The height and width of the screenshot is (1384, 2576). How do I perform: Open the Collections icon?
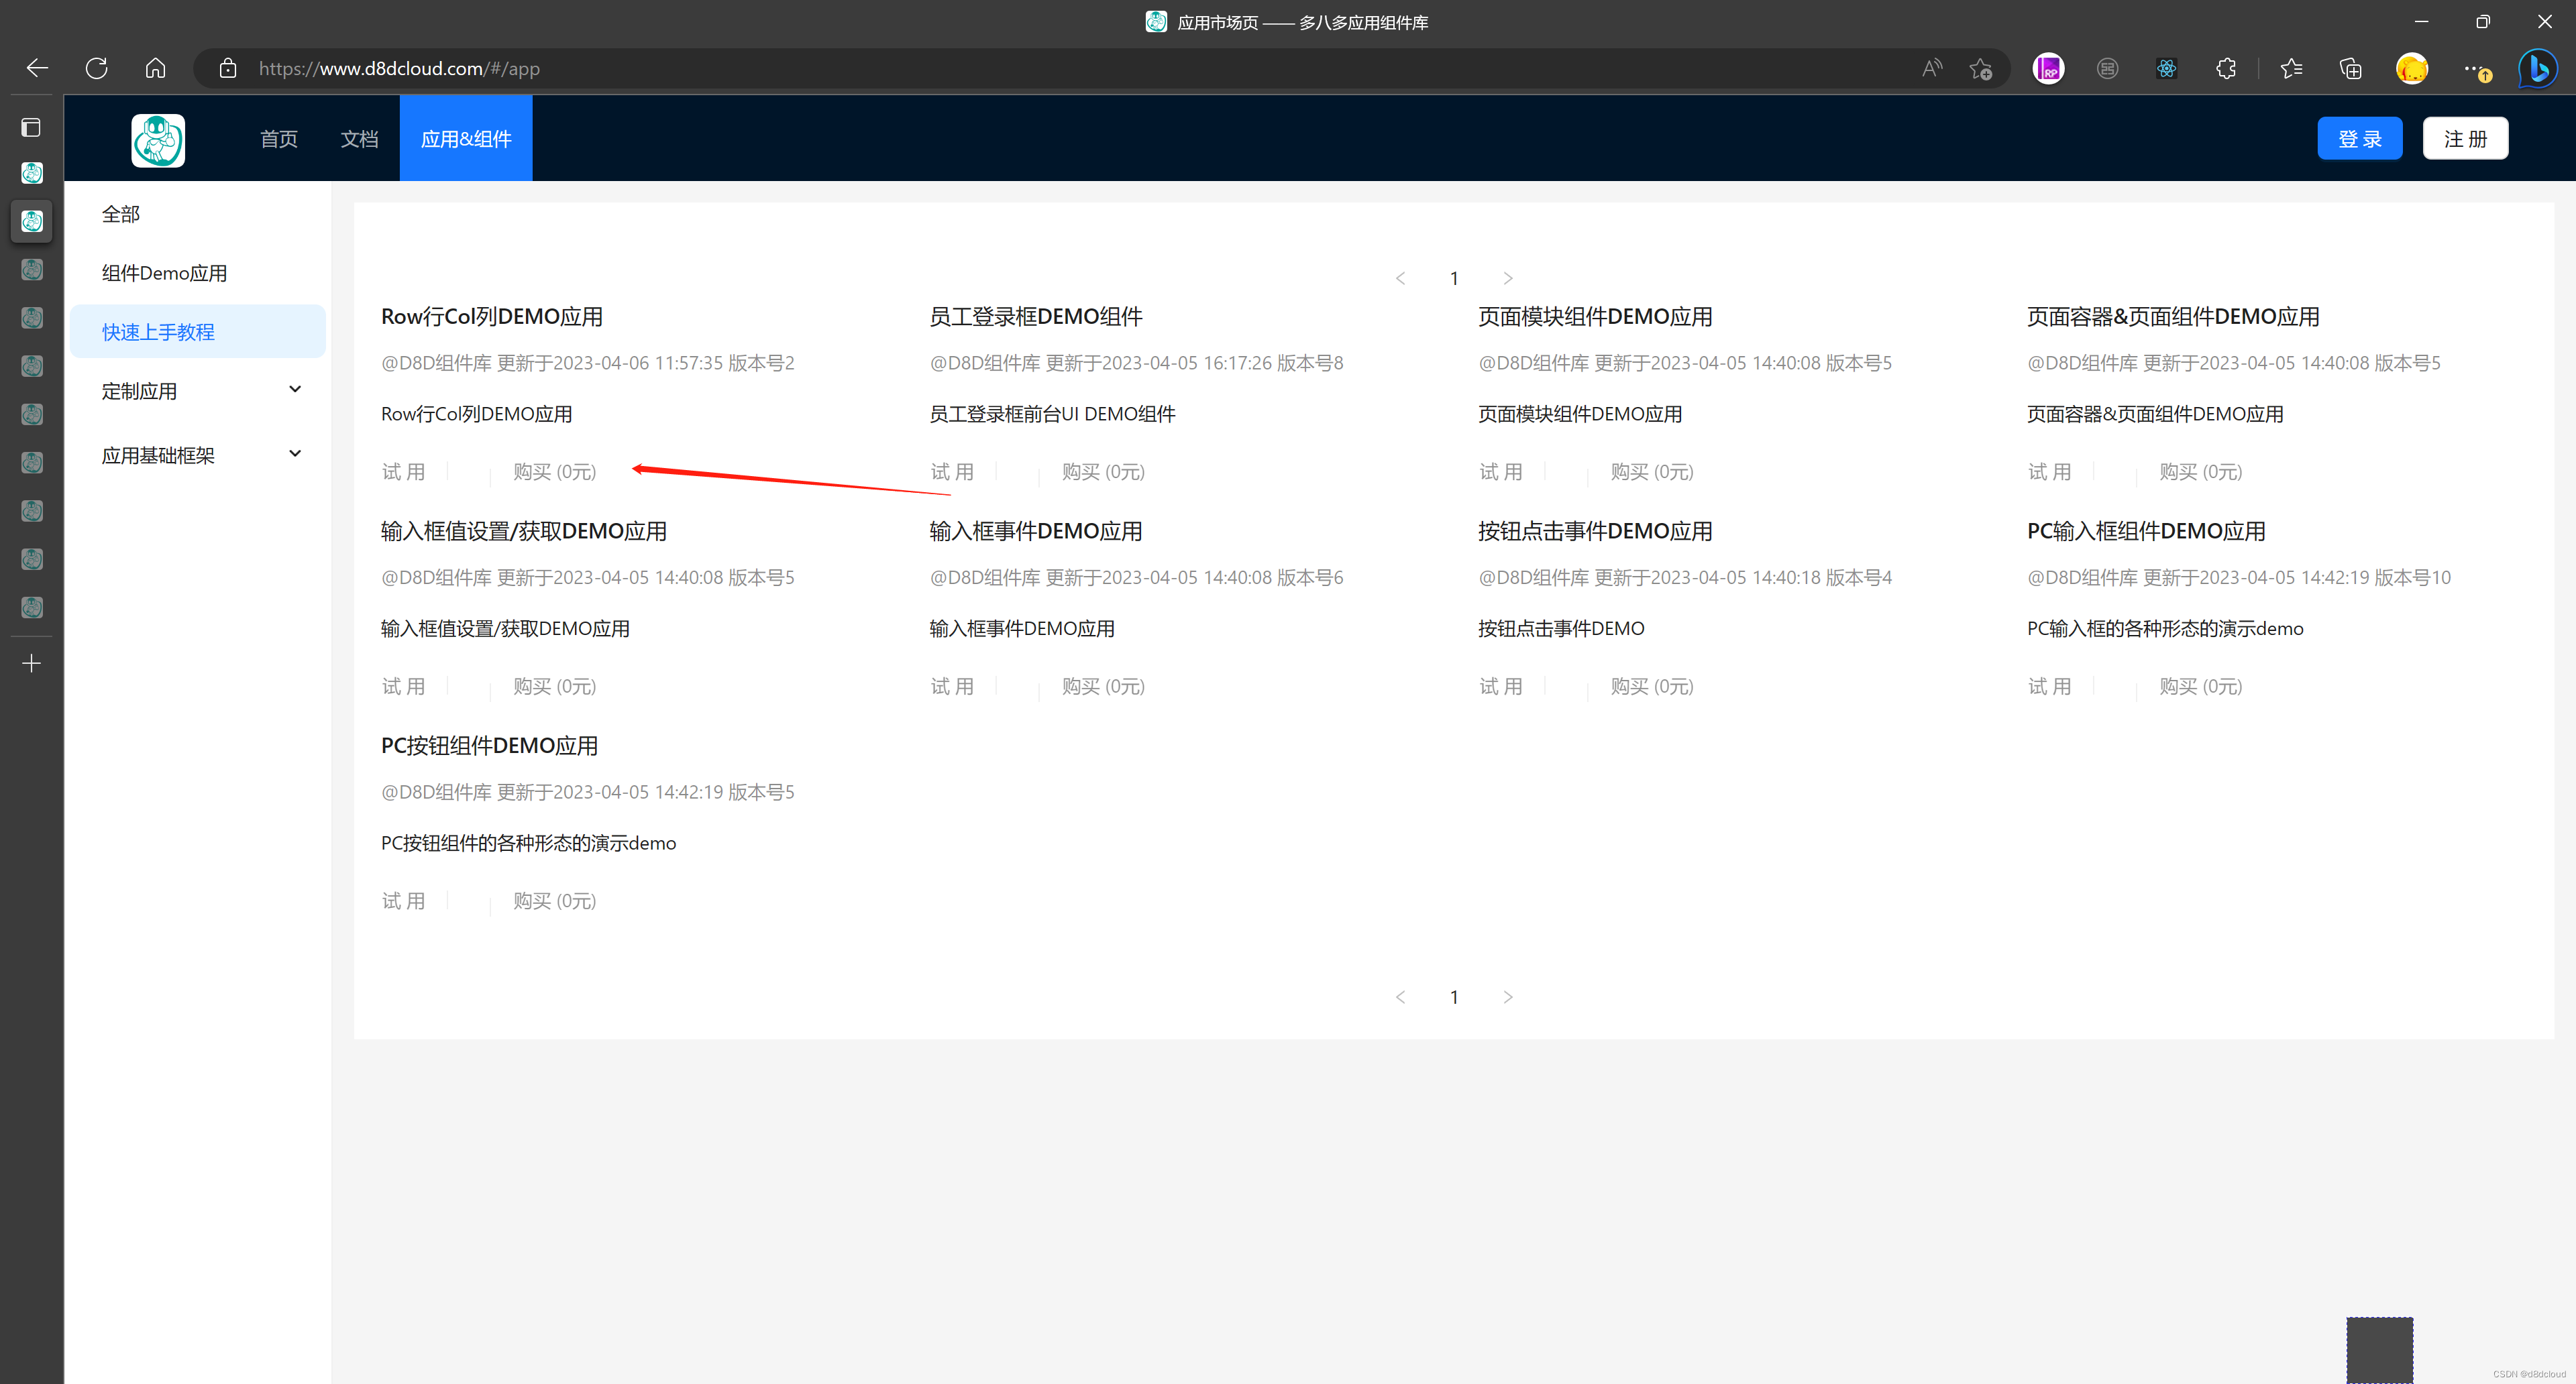2350,68
